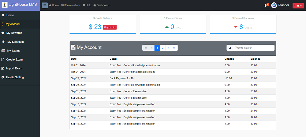
Task: Open Create Exam from the sidebar
Action: pos(14,60)
